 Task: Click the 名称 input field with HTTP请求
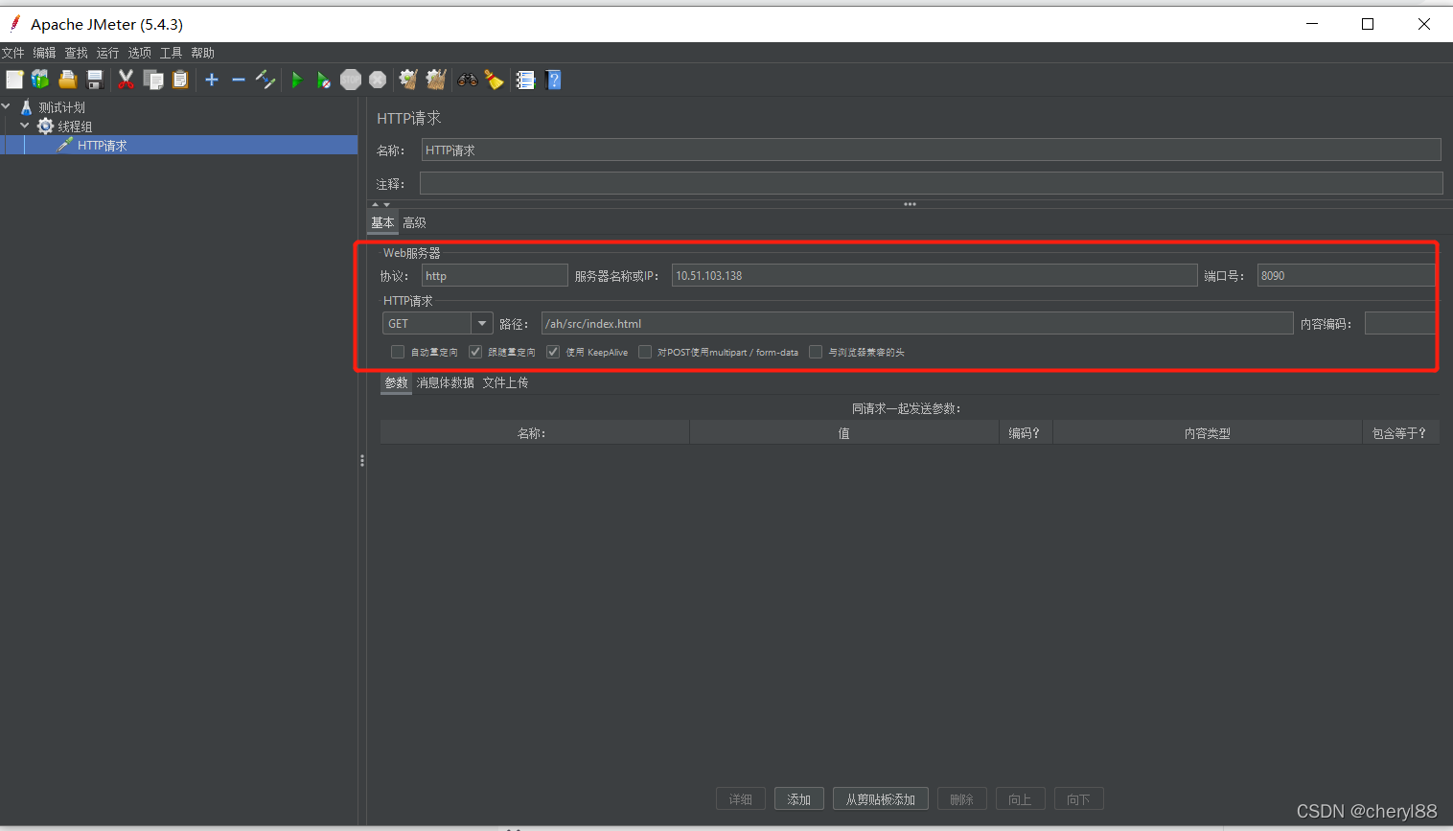pyautogui.click(x=932, y=150)
